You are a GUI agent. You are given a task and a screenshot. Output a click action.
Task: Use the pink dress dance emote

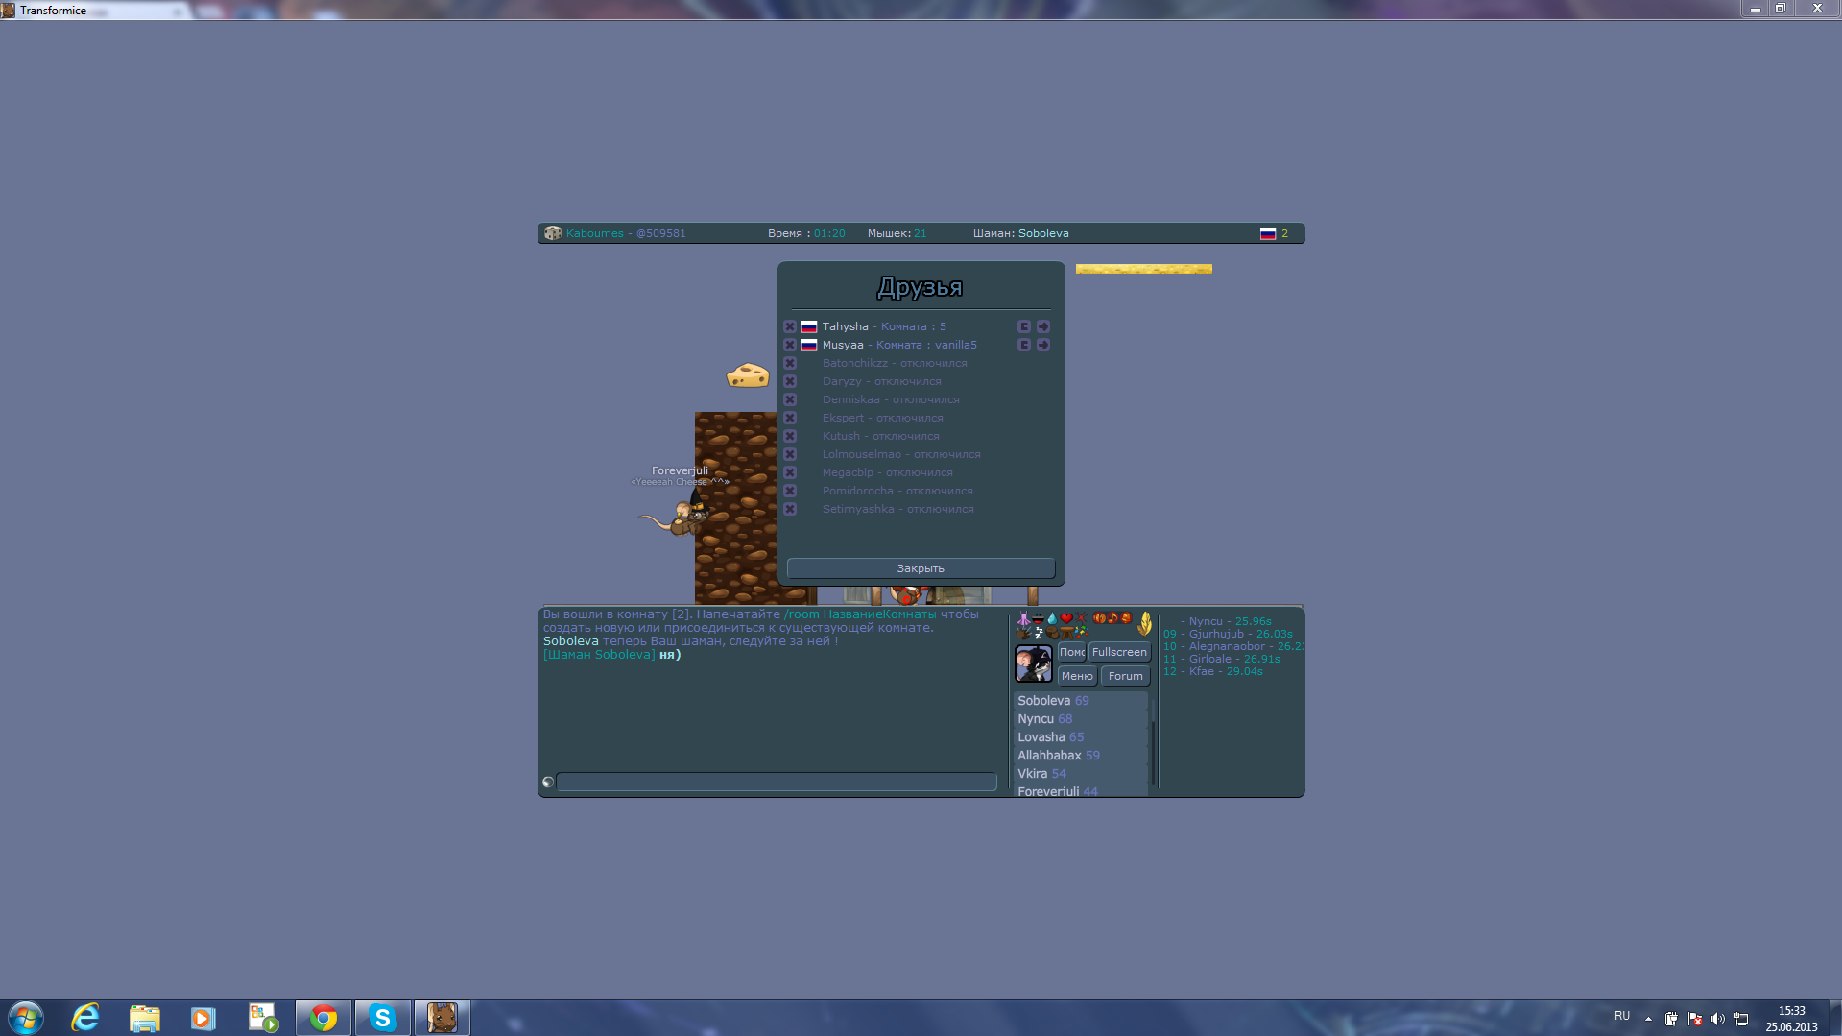pos(1024,618)
